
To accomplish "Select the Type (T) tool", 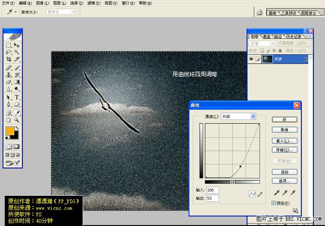I will tap(17, 97).
